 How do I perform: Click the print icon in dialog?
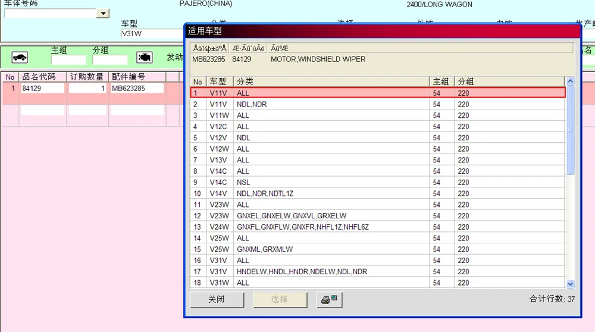[x=330, y=300]
